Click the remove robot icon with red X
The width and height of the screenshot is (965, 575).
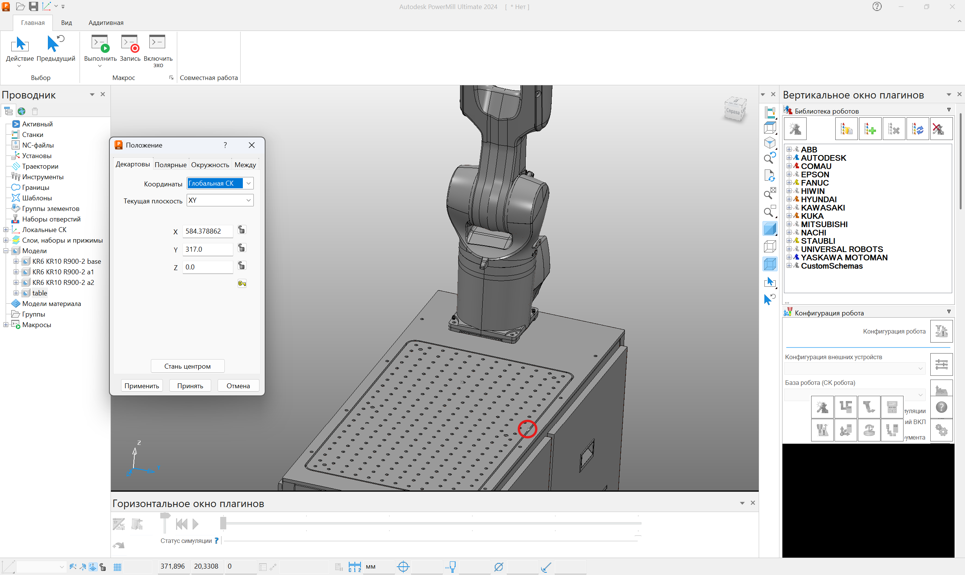point(941,129)
